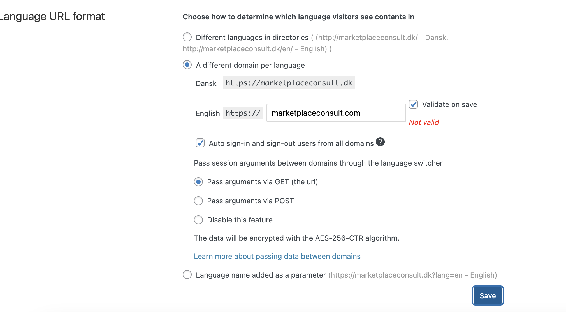The image size is (566, 312).
Task: Click the red Not valid message
Action: click(x=424, y=122)
